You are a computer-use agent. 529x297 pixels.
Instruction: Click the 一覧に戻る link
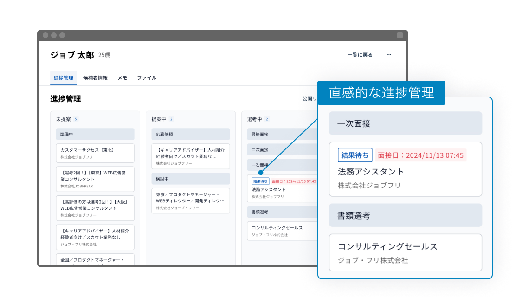[360, 55]
